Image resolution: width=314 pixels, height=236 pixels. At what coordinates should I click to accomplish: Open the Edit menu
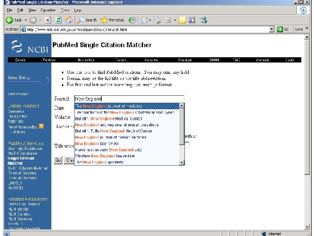(x=20, y=10)
